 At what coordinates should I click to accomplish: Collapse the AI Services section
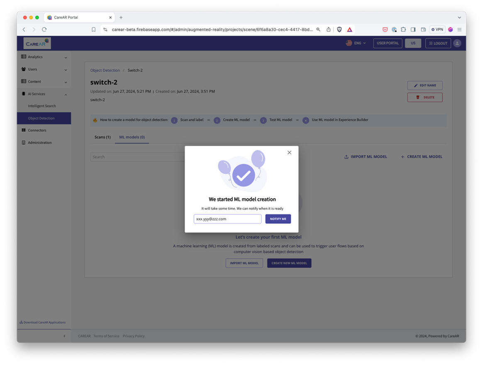coord(66,94)
